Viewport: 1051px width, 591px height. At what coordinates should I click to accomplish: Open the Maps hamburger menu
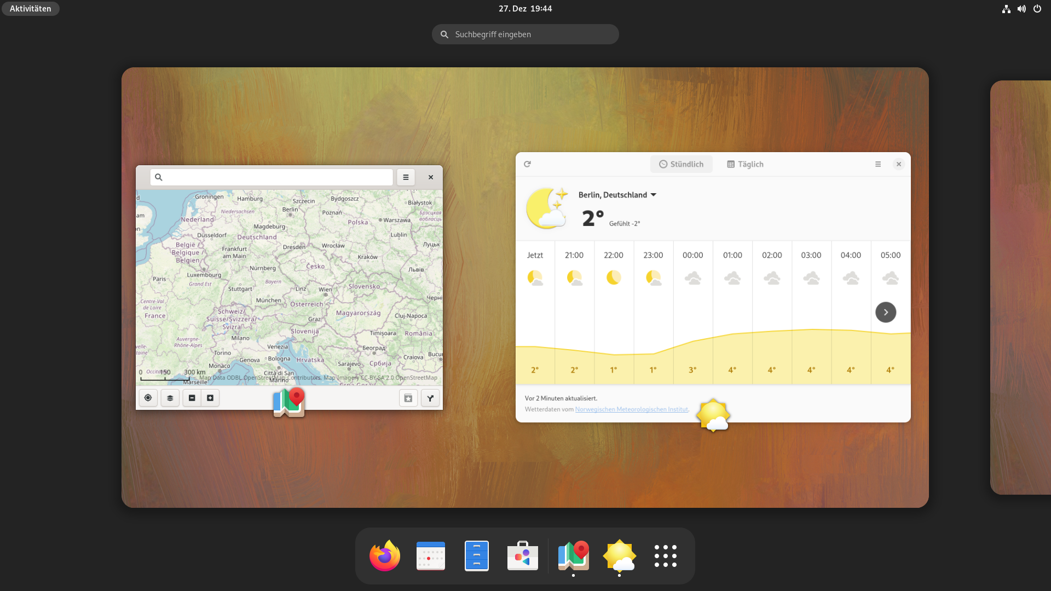(x=406, y=177)
